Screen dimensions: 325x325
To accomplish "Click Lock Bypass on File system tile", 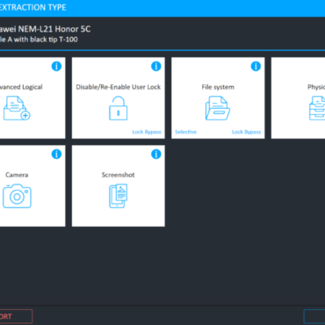I will pos(246,132).
